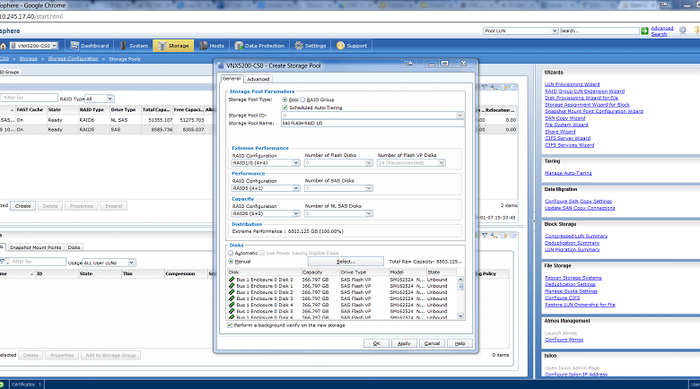This screenshot has height=389, width=700.
Task: Click disk list scrollbar up arrow
Action: click(460, 280)
